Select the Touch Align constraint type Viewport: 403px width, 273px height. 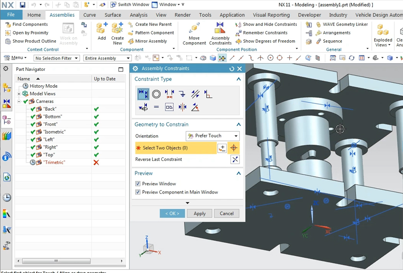click(143, 94)
